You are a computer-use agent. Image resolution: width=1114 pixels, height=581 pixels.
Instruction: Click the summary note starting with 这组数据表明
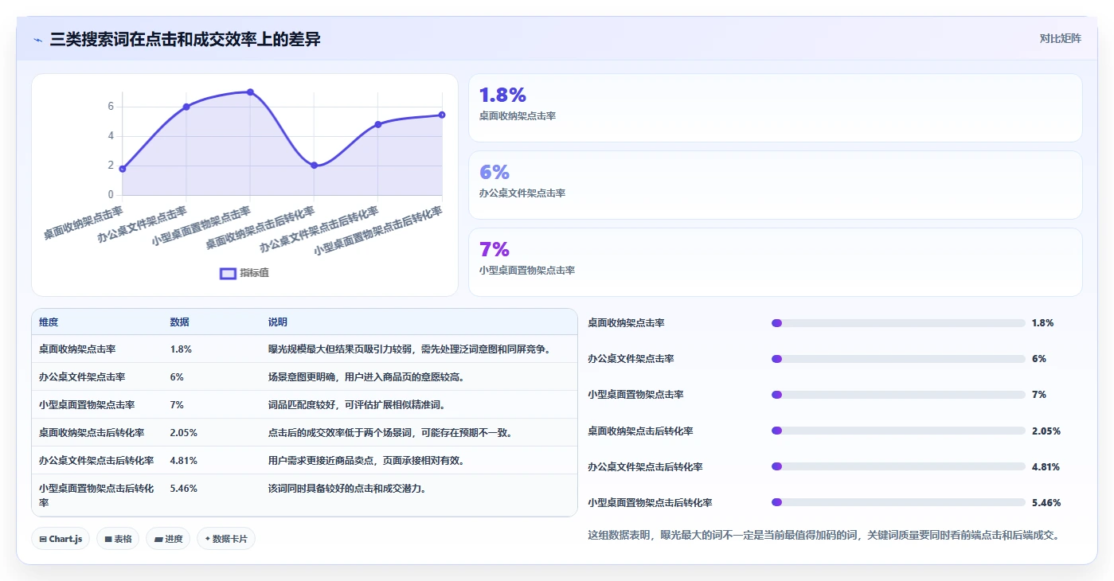823,535
